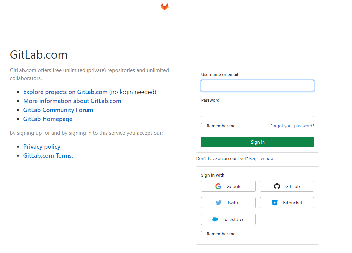Screen dimensions: 352x253
Task: Click Register now to create account
Action: [x=262, y=158]
